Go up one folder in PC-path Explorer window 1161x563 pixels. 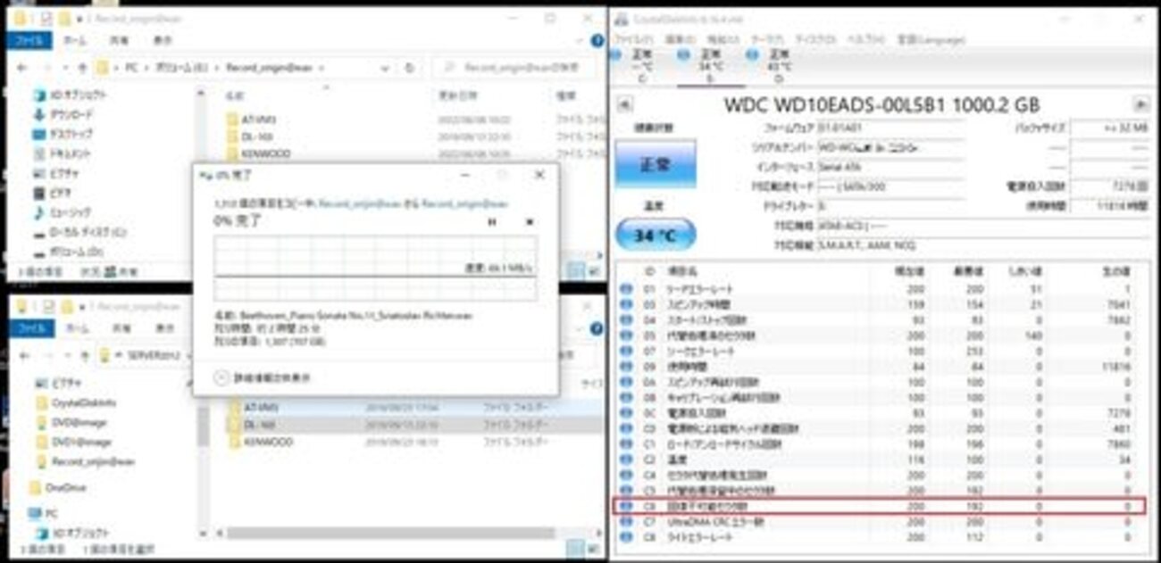click(83, 68)
